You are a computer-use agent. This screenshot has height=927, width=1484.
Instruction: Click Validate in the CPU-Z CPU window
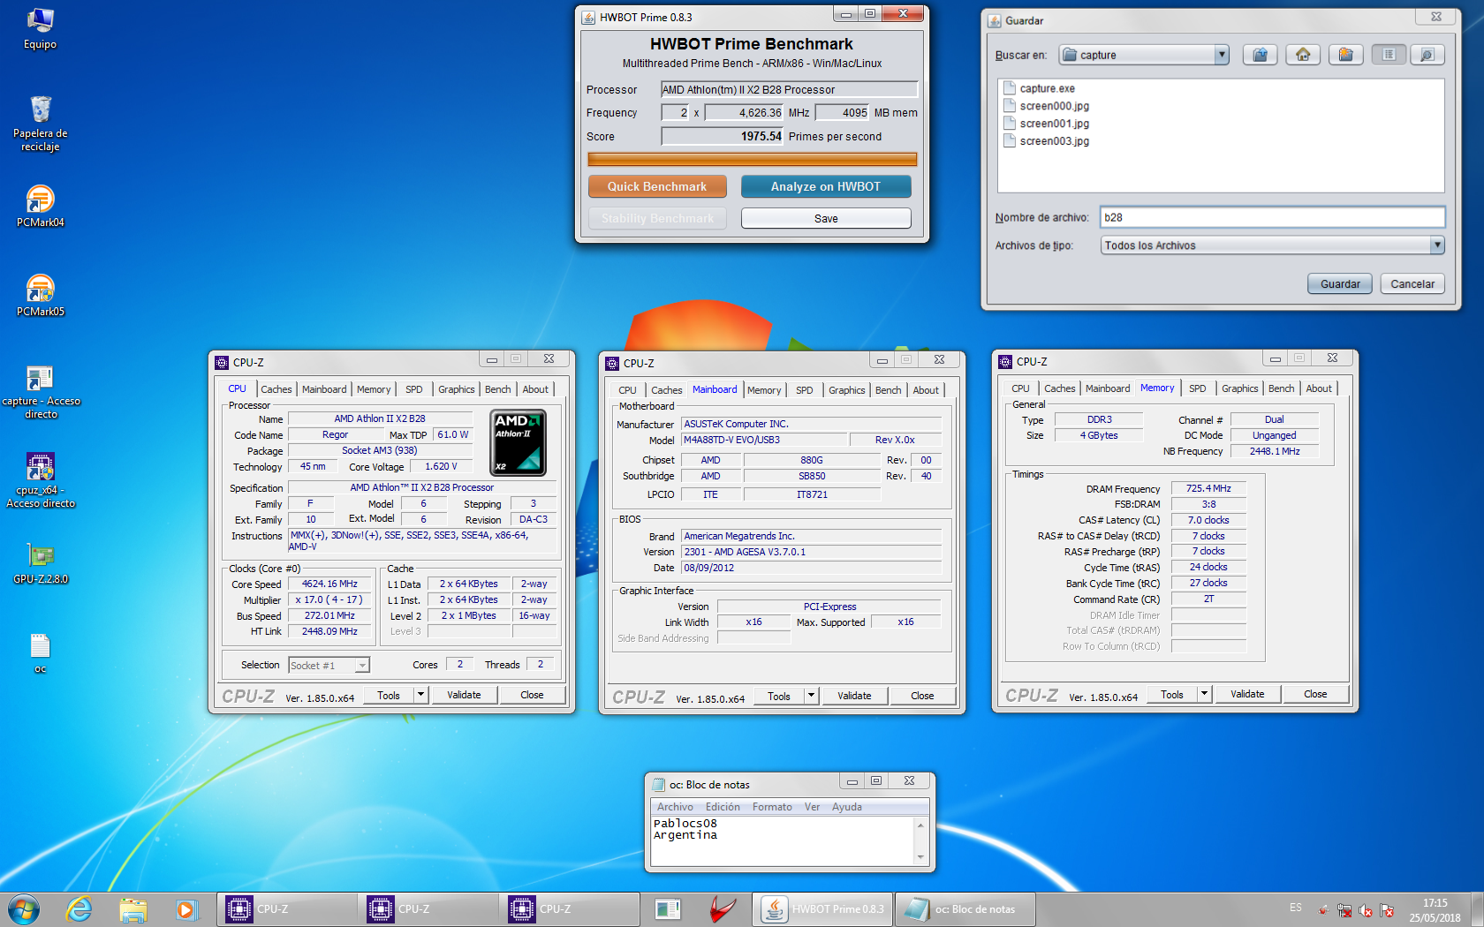tap(464, 695)
